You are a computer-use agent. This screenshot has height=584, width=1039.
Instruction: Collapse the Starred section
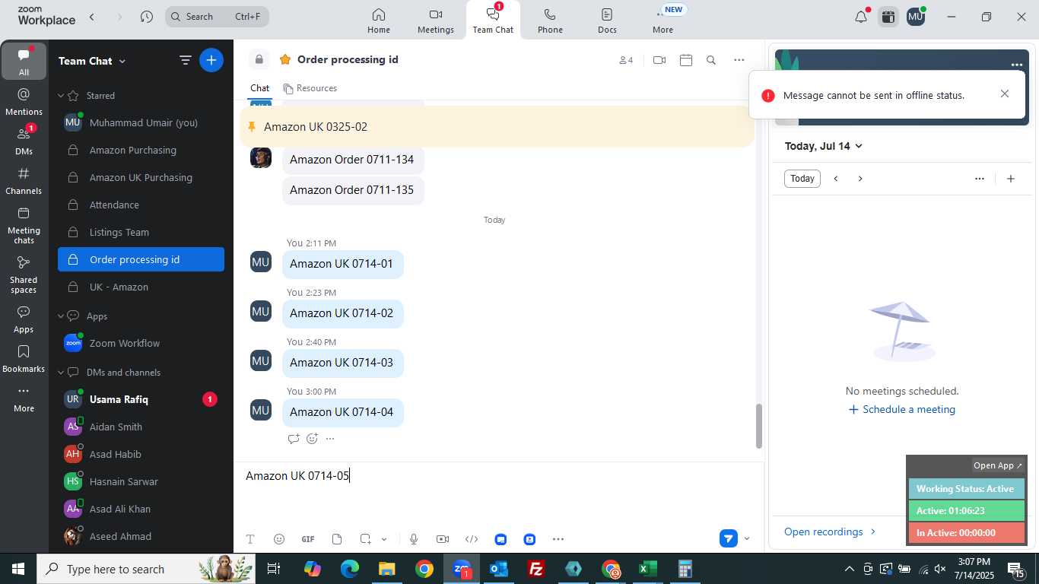[x=62, y=96]
